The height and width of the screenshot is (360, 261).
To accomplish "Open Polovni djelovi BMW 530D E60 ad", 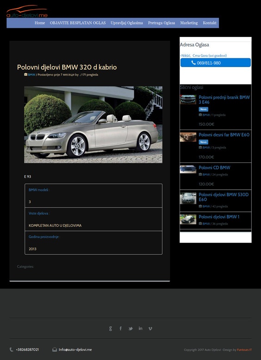I will 224,197.
